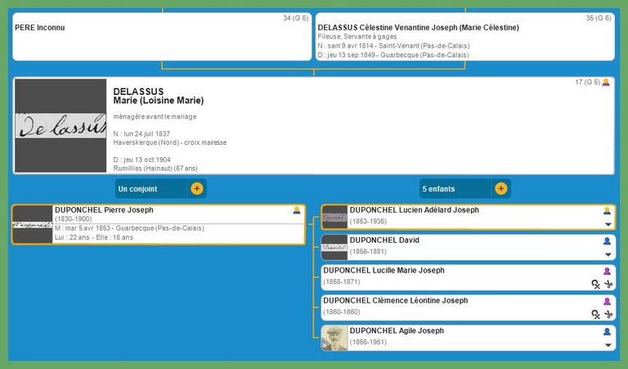Viewport: 628px width, 369px height.
Task: Click scissors icon on Clémence Léontine Joseph row
Action: tap(608, 314)
